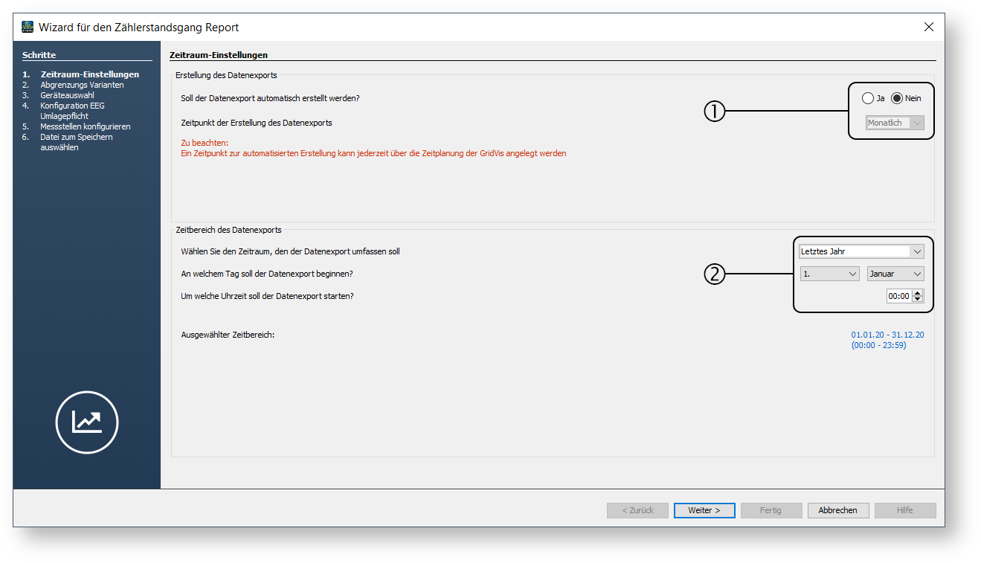
Task: Click the '< Zurück' button
Action: click(x=637, y=510)
